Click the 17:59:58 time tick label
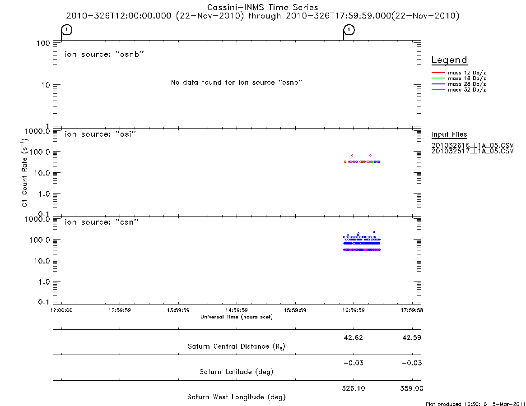 click(x=412, y=310)
